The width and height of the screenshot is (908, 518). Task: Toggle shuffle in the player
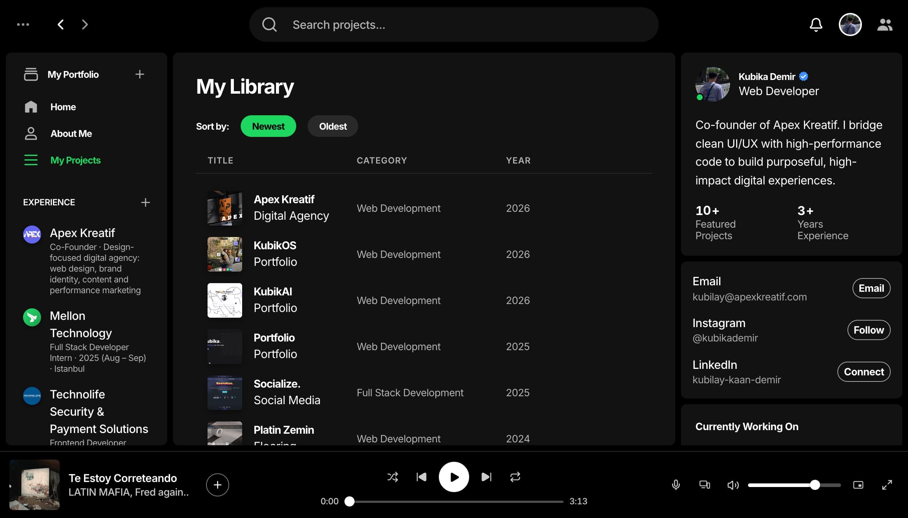[x=392, y=477]
